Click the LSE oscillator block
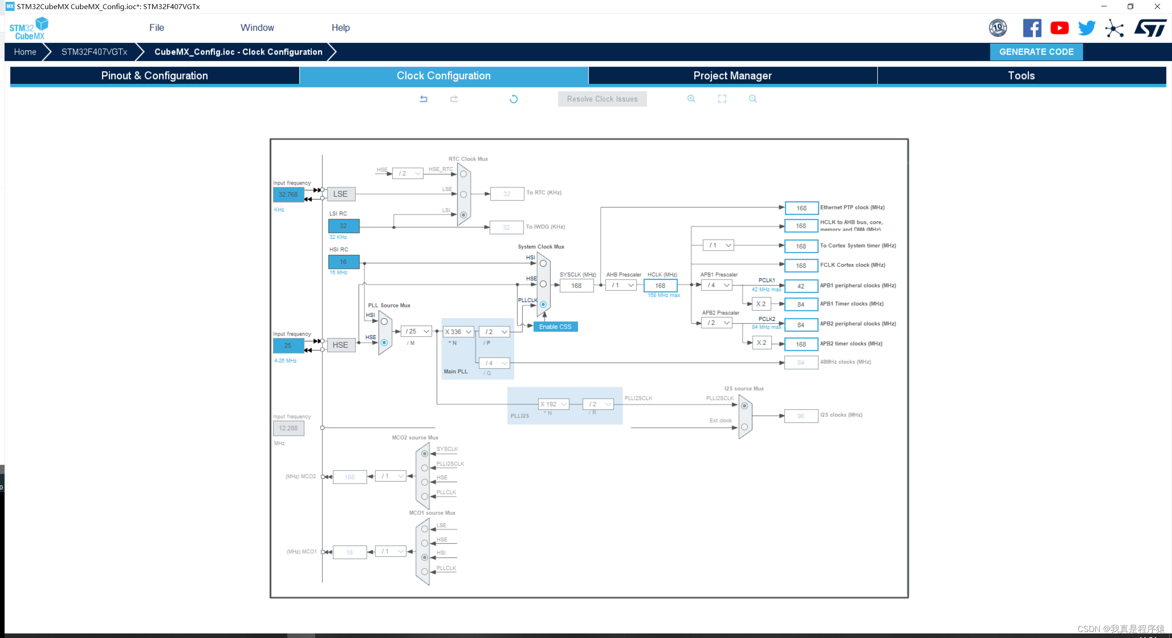This screenshot has height=638, width=1172. pos(340,194)
